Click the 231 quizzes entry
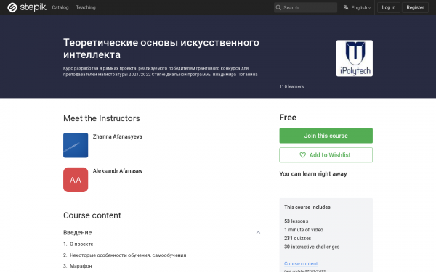 point(297,238)
